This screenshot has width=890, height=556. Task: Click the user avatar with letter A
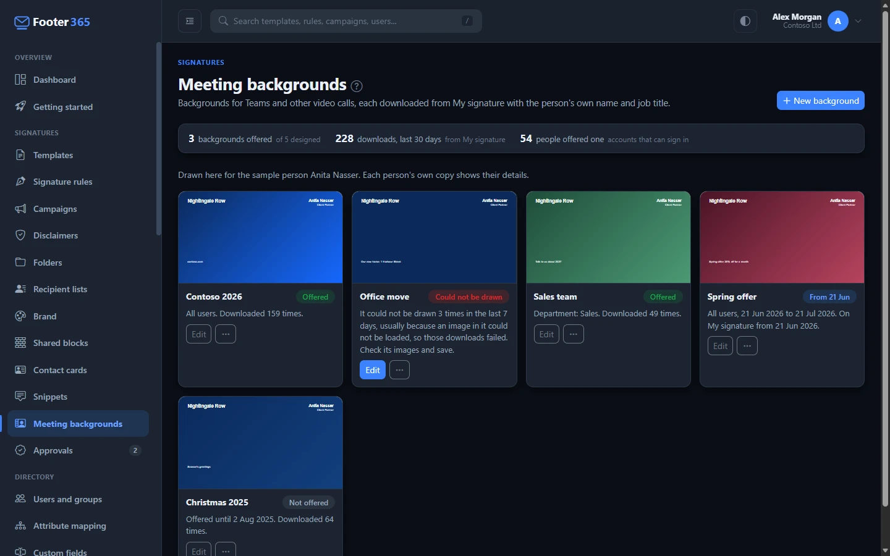pos(838,21)
